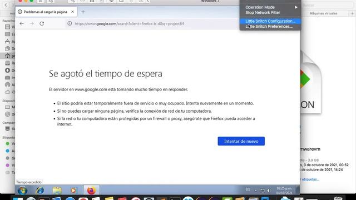The width and height of the screenshot is (356, 200).
Task: Click the 'Intentar de nuevo' button
Action: coord(241,141)
